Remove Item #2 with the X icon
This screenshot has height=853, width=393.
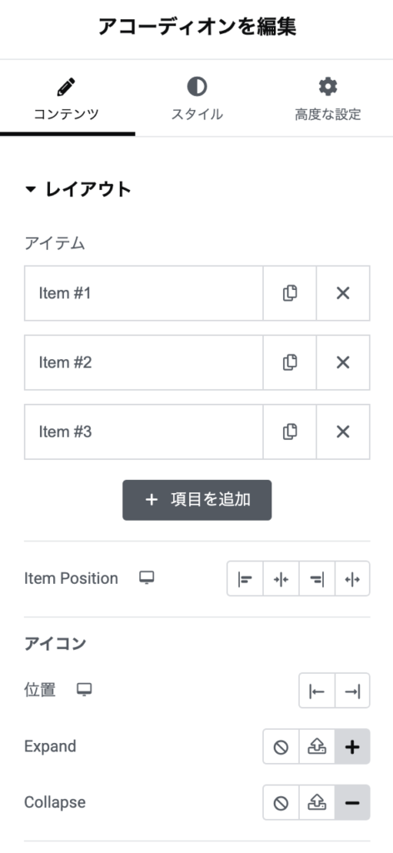[343, 362]
